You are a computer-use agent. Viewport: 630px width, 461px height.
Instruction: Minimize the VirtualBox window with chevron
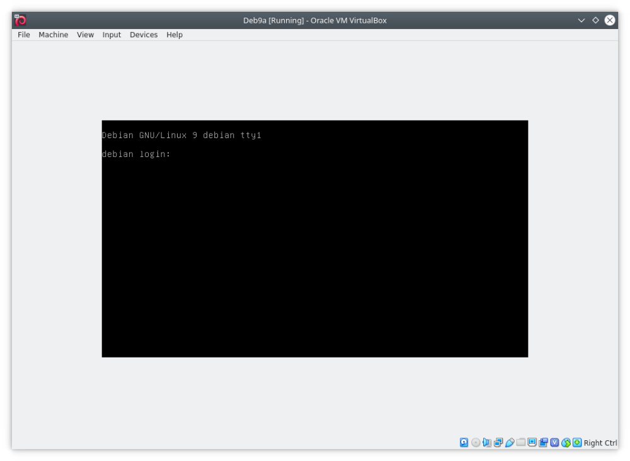(581, 20)
